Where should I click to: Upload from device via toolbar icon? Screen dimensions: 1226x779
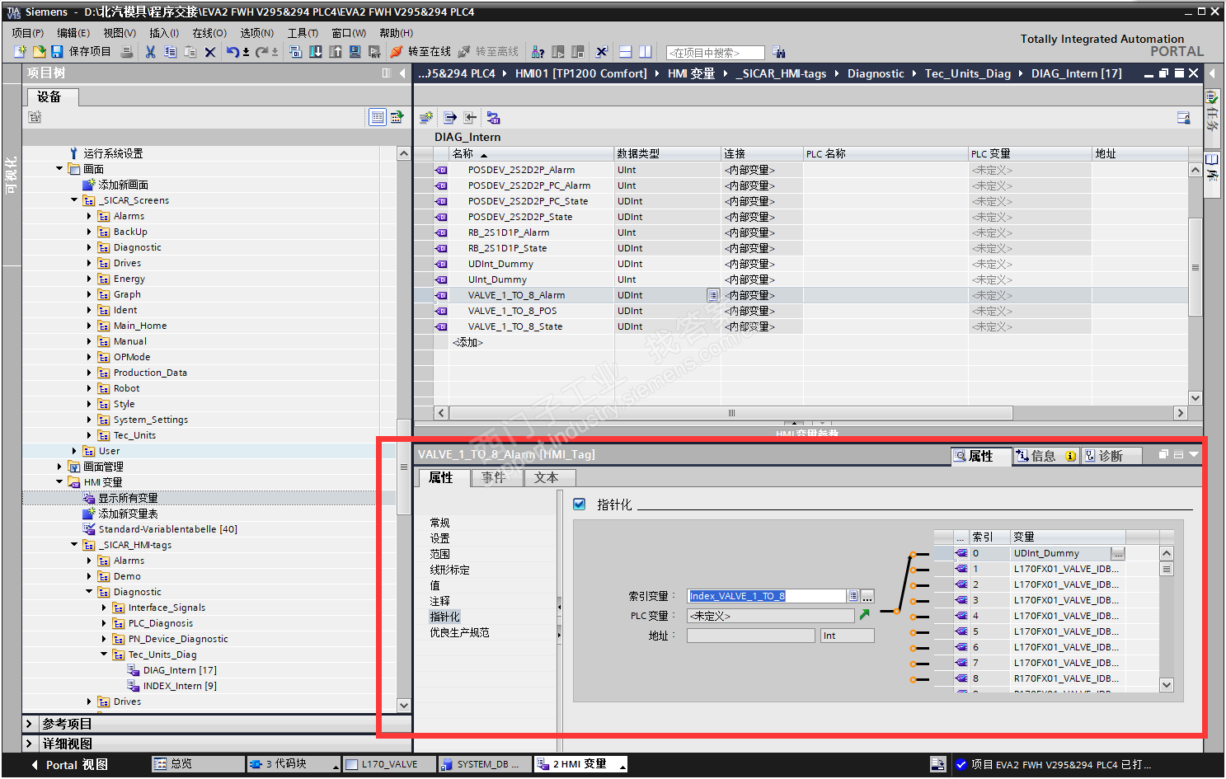(335, 52)
